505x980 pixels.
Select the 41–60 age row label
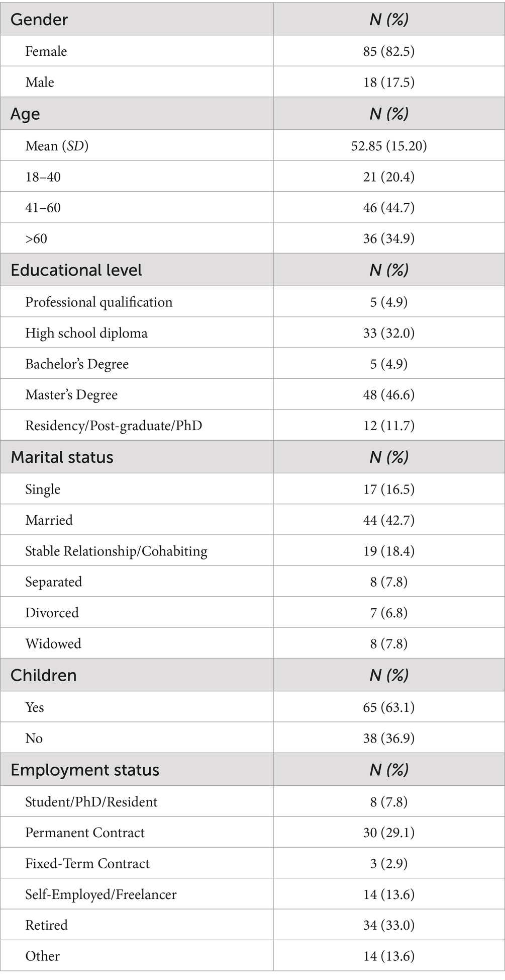(x=43, y=207)
